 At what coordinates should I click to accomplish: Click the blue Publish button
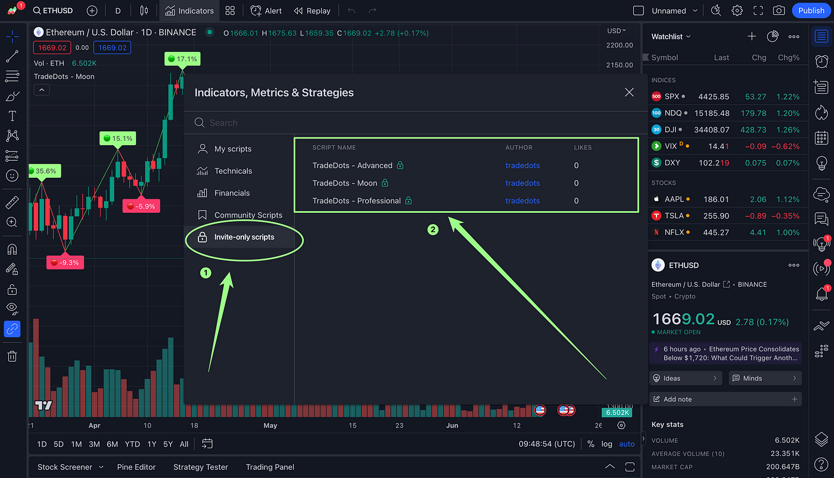pos(811,11)
